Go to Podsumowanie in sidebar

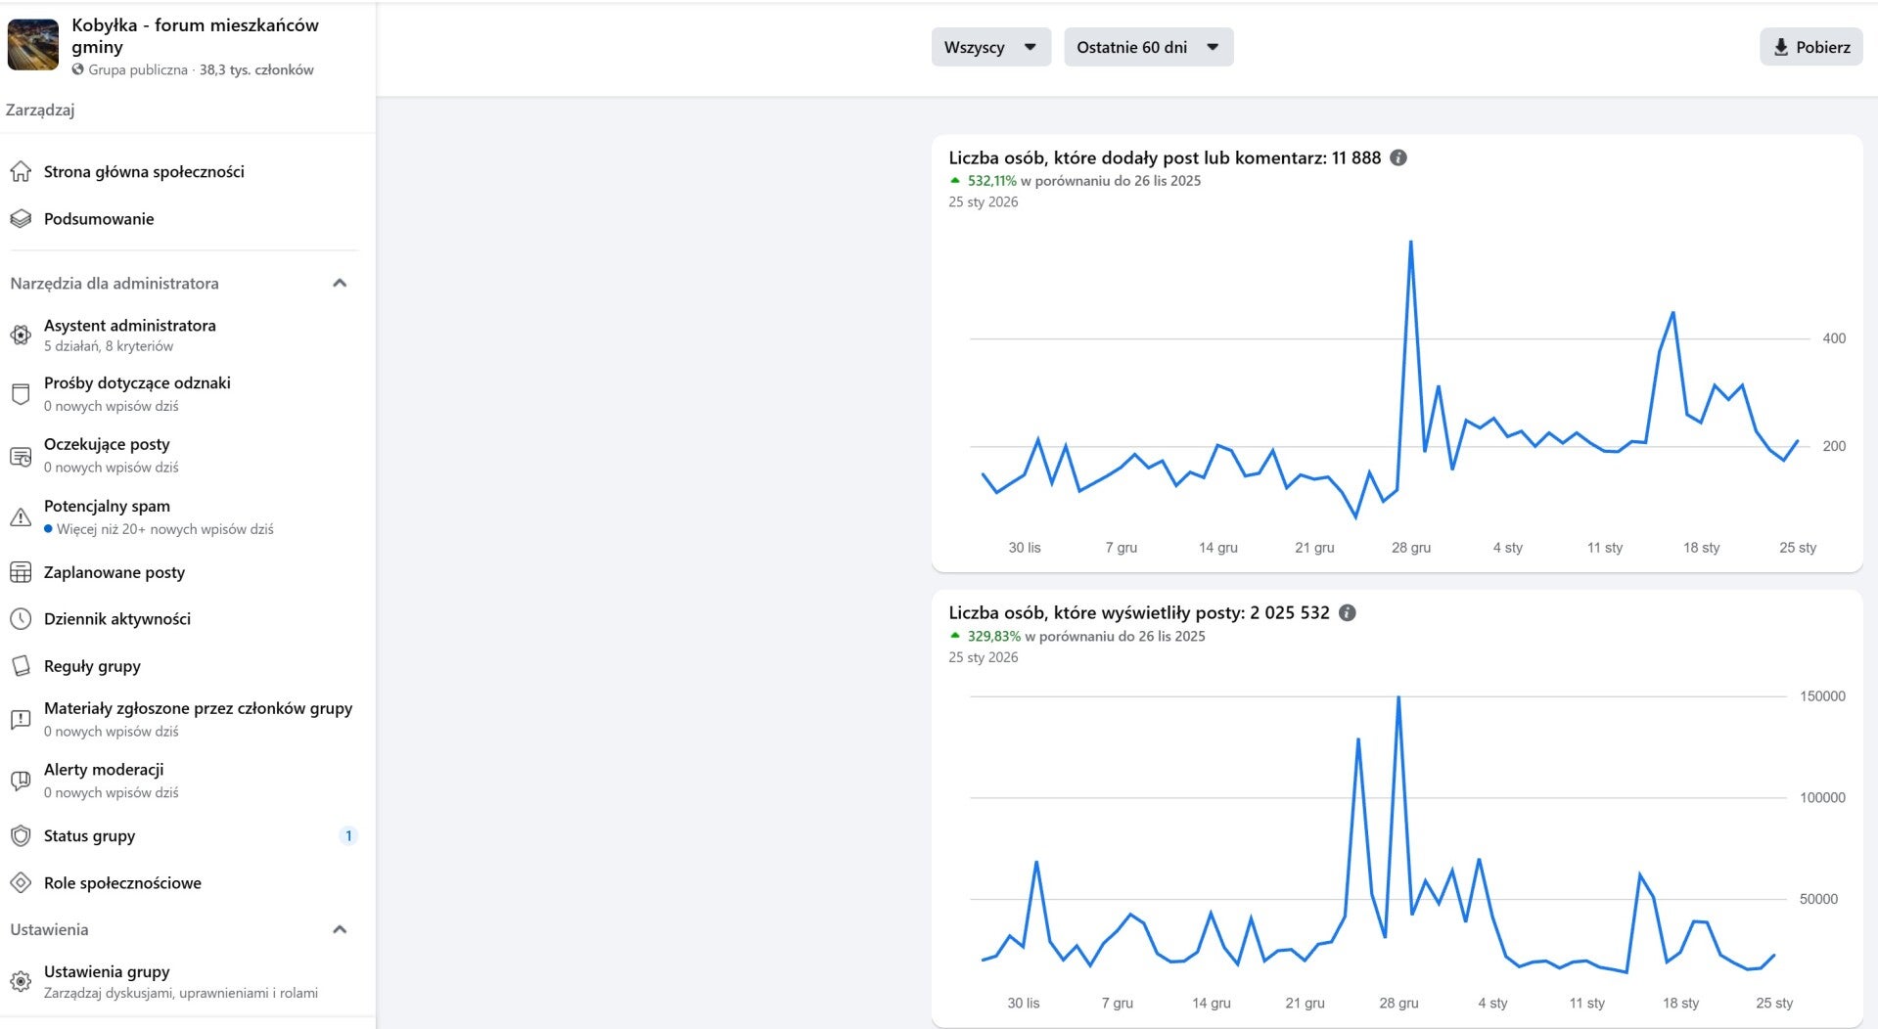99,219
